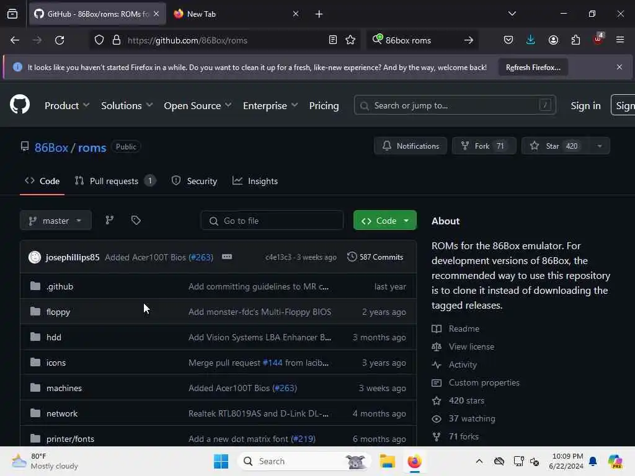Open the 37 watching link
The width and height of the screenshot is (635, 476).
tap(472, 418)
